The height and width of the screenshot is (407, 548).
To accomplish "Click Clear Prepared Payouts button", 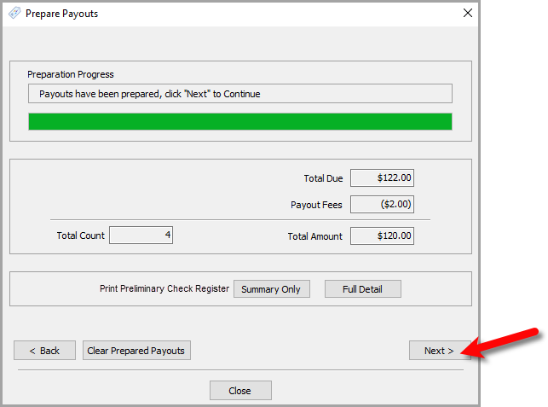I will coord(136,351).
